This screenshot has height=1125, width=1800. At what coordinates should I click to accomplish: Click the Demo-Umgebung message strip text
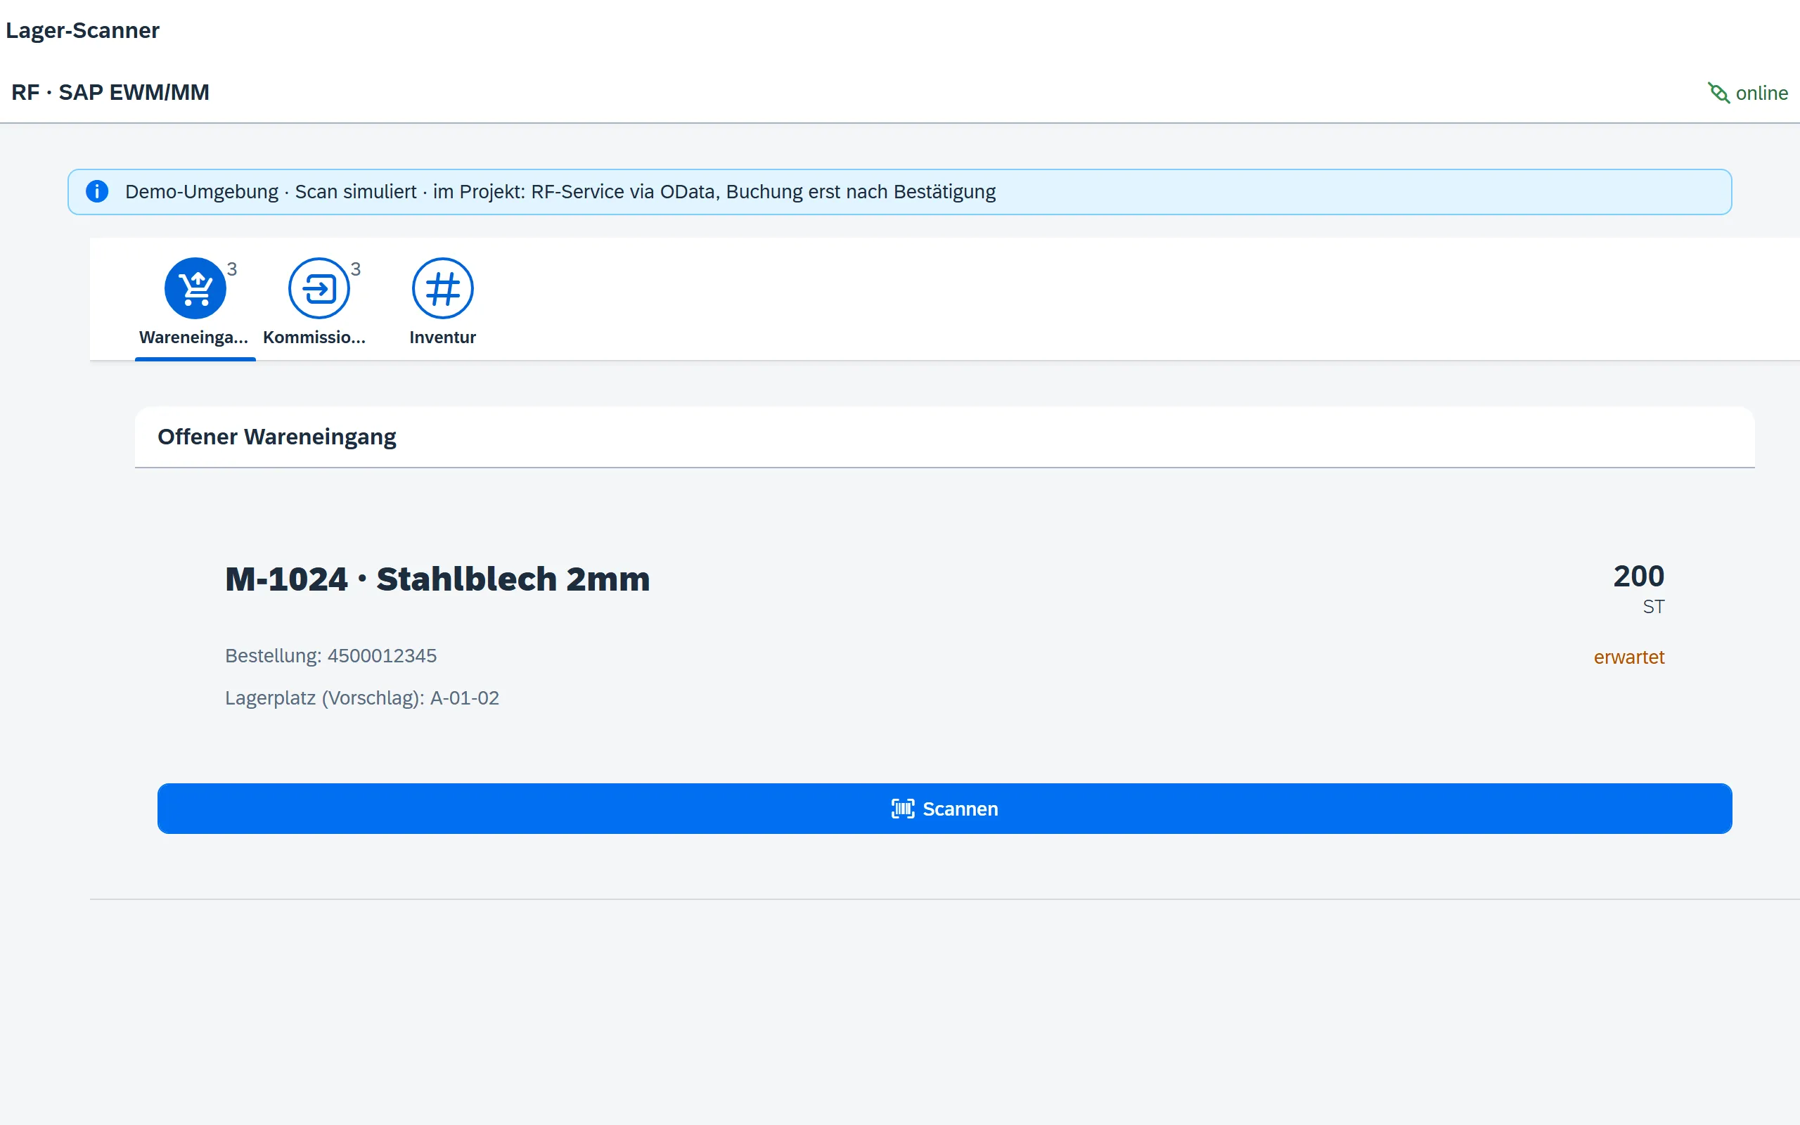(x=560, y=191)
